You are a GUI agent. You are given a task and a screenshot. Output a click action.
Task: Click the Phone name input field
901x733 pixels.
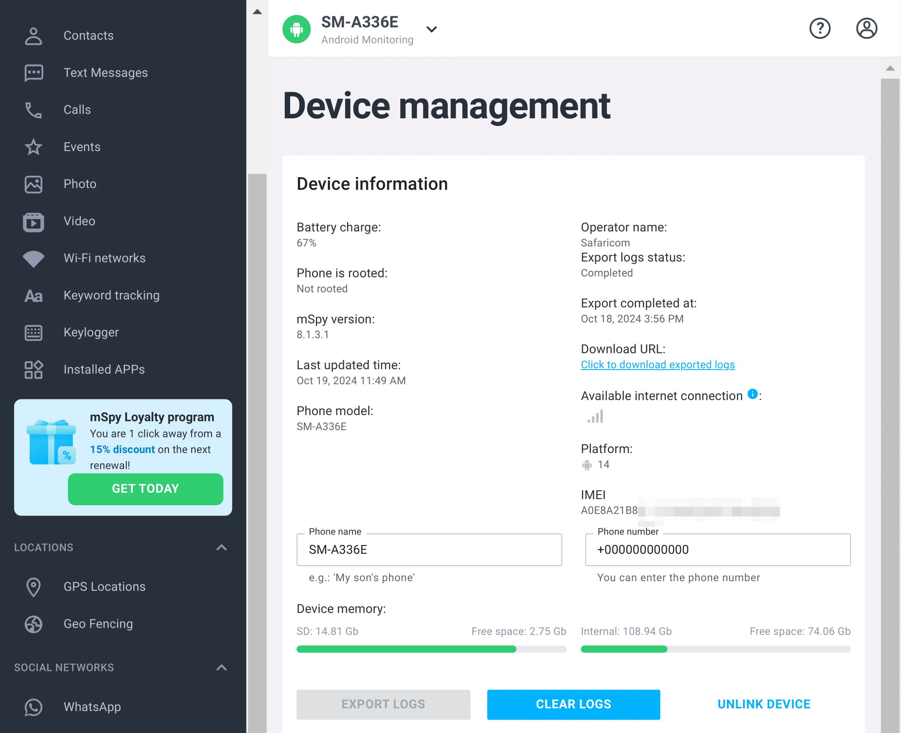tap(429, 550)
